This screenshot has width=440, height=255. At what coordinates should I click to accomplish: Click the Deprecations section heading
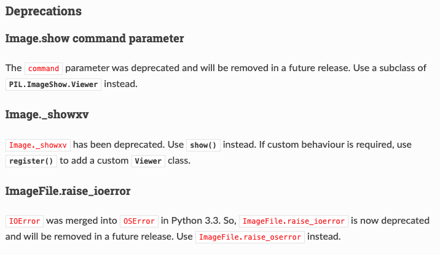pos(44,11)
